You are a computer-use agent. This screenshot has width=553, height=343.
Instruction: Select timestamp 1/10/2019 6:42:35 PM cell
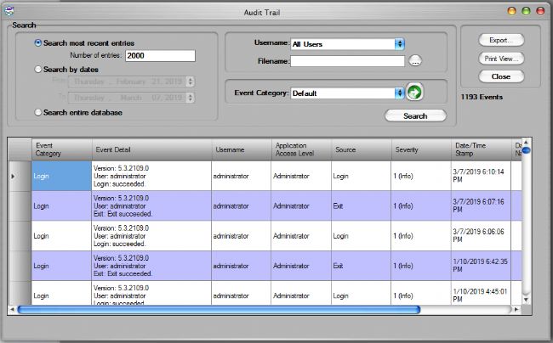481,266
